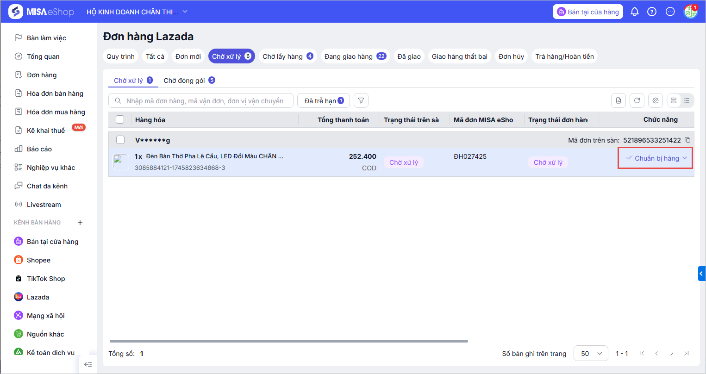Click the MISA order code ĐH027425
This screenshot has width=706, height=374.
tap(470, 156)
